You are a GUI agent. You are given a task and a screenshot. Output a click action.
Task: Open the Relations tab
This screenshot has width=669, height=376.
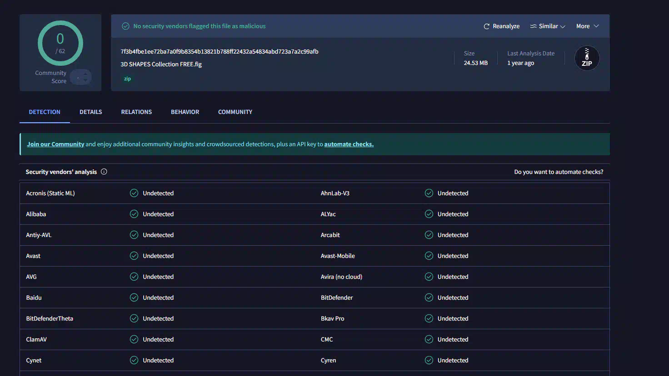click(136, 112)
